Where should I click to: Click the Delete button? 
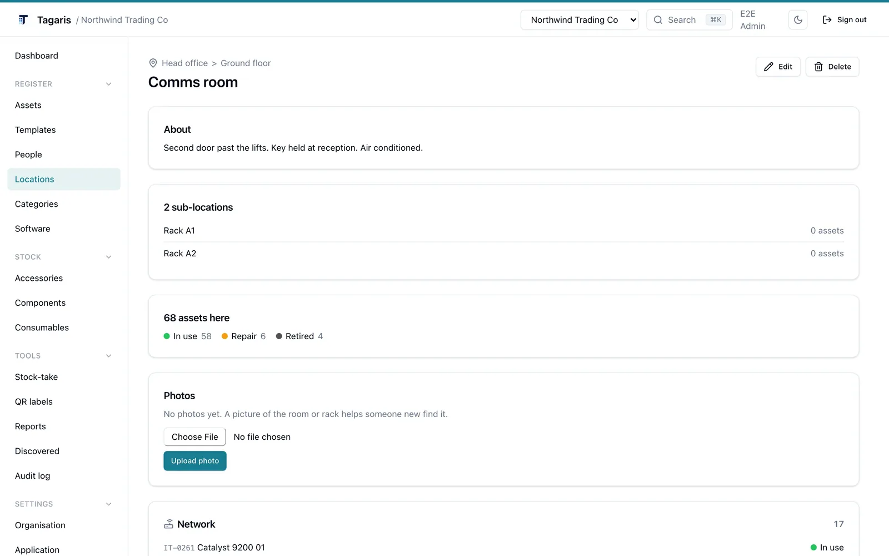tap(832, 67)
